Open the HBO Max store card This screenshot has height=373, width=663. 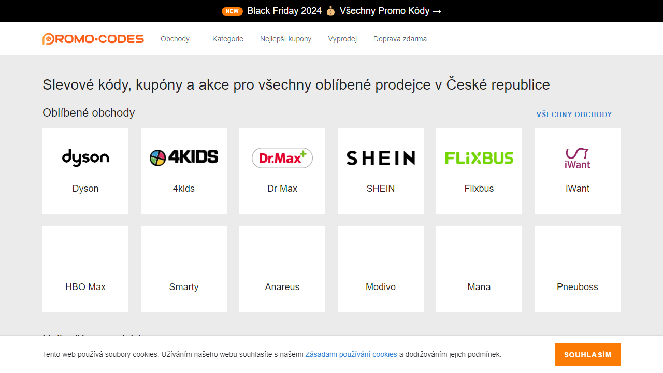click(x=85, y=269)
